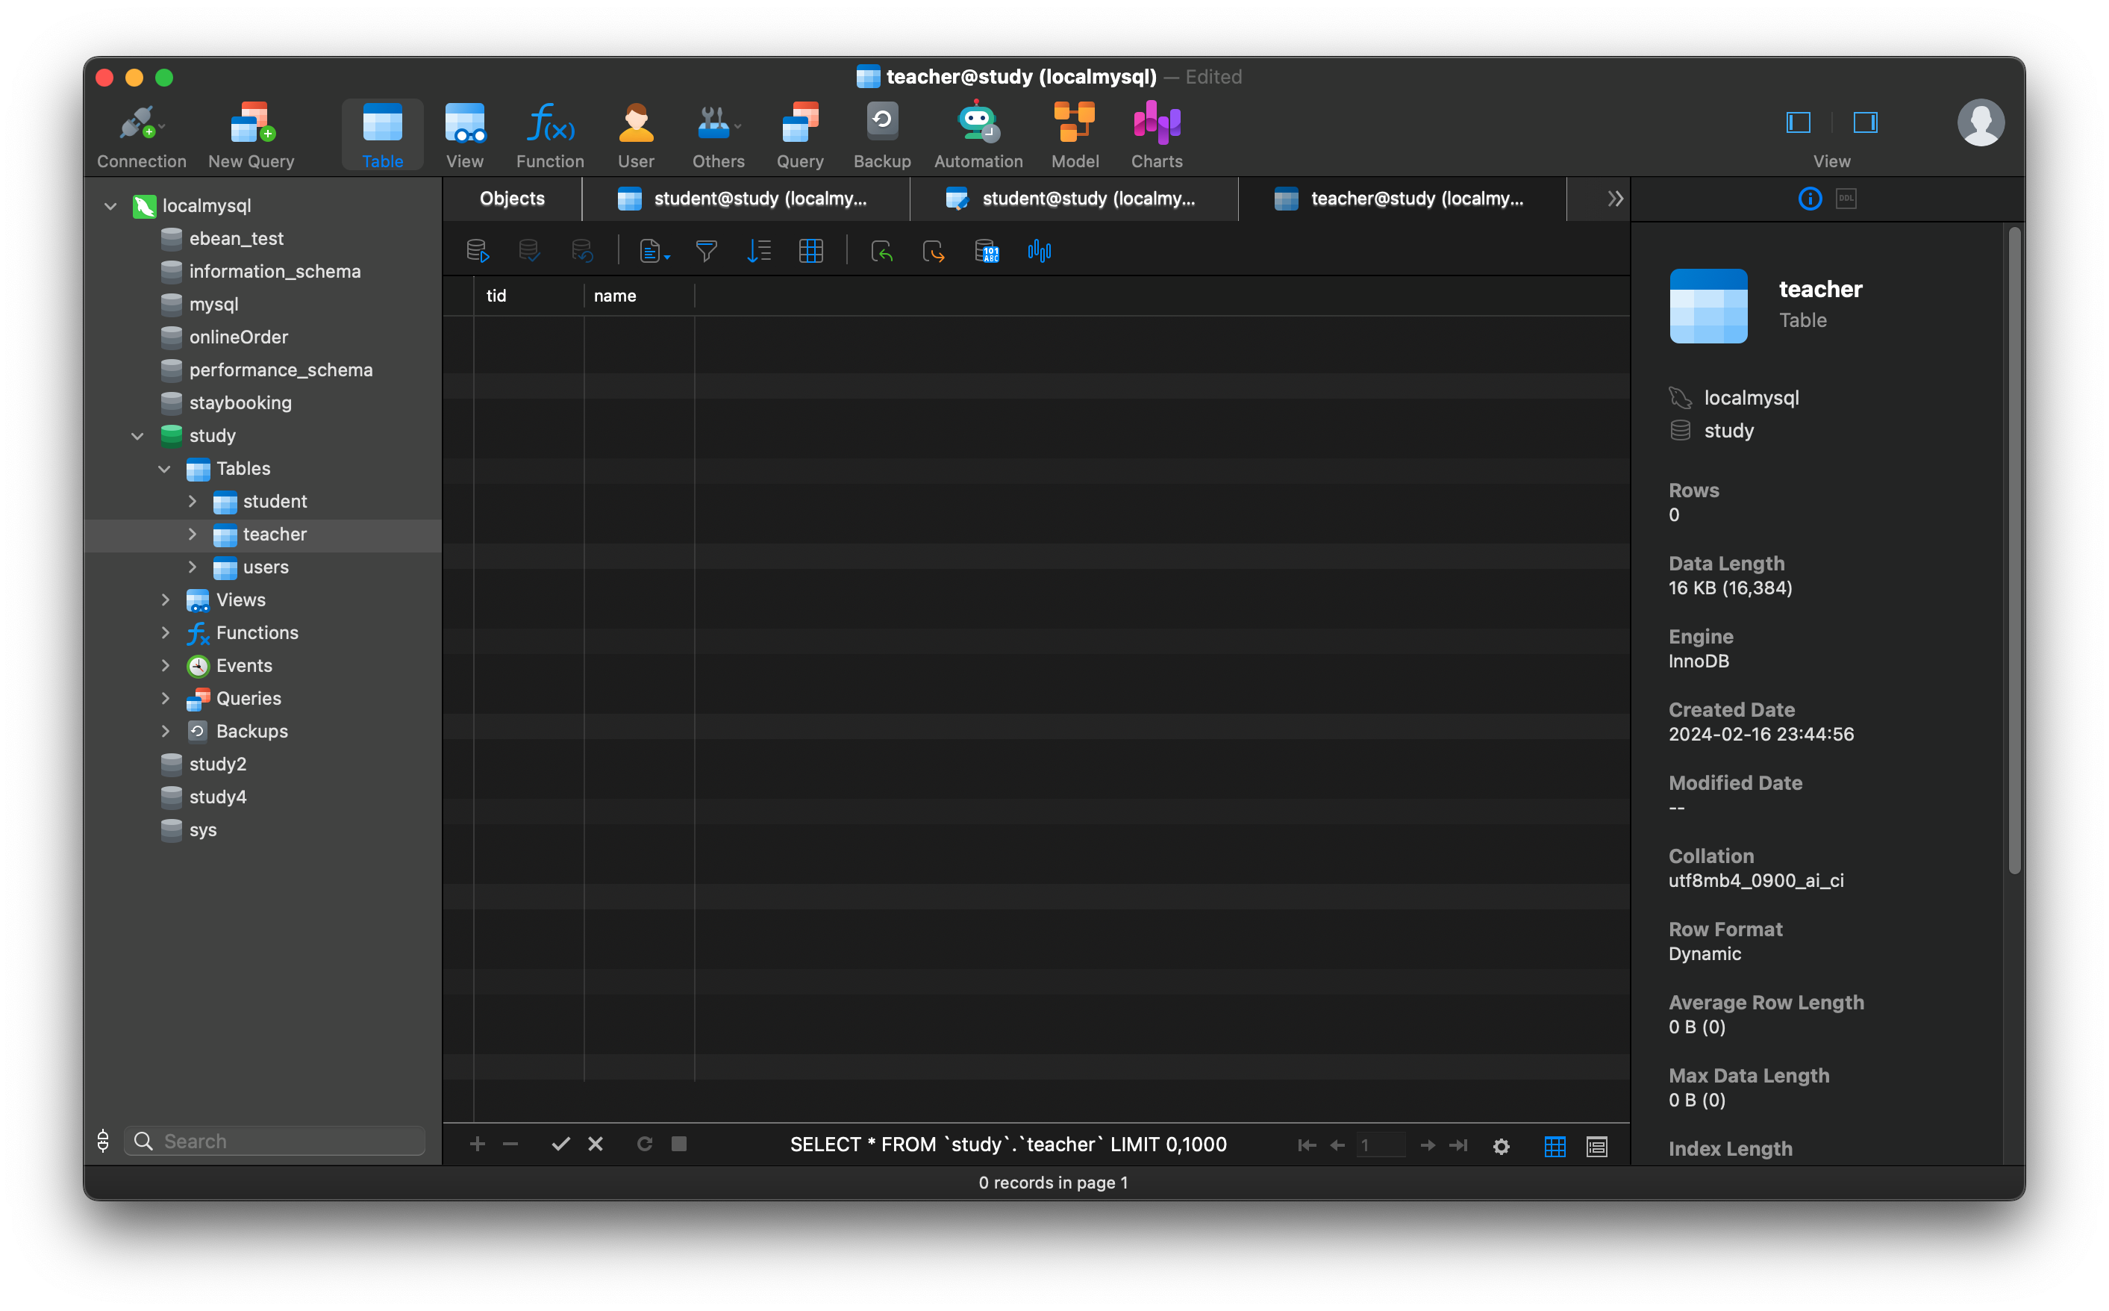Click the Backup toolbar icon
This screenshot has height=1311, width=2109.
click(x=881, y=134)
